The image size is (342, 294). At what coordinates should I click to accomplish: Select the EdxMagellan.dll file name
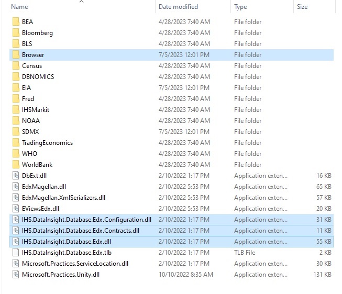pos(44,187)
